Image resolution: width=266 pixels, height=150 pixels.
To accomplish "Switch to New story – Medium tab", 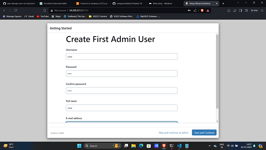I will tap(162, 3).
